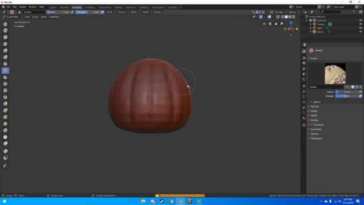Select the Inflate brush tool
This screenshot has width=364, height=205.
5,51
